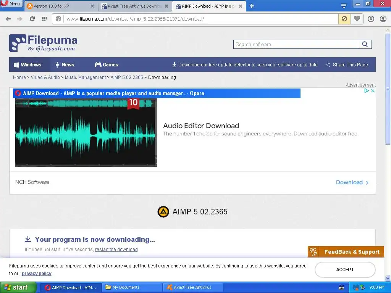Open the user account profile icon

click(383, 19)
